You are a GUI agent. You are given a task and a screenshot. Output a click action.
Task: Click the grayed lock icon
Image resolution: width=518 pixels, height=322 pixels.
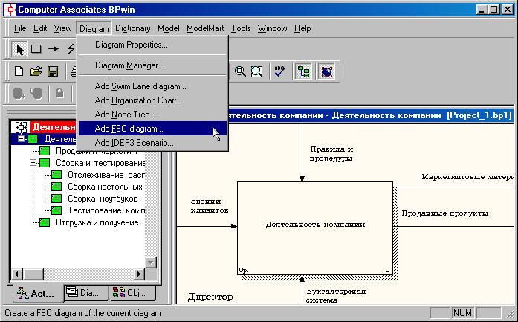pos(59,94)
